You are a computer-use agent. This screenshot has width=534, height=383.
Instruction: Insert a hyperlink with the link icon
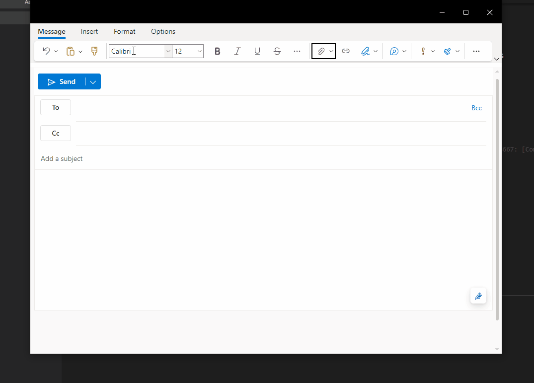click(x=346, y=51)
